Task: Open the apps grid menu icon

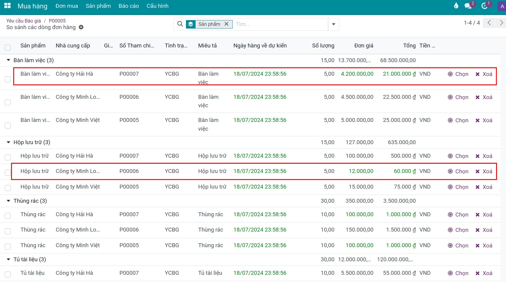Action: 7,6
